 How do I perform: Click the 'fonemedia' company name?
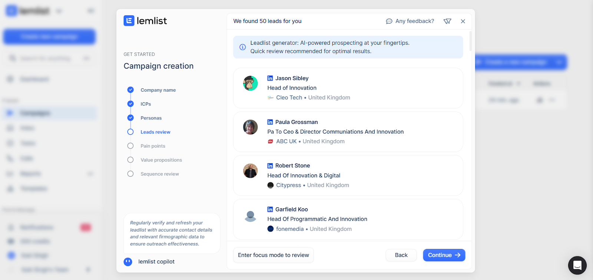pyautogui.click(x=290, y=229)
